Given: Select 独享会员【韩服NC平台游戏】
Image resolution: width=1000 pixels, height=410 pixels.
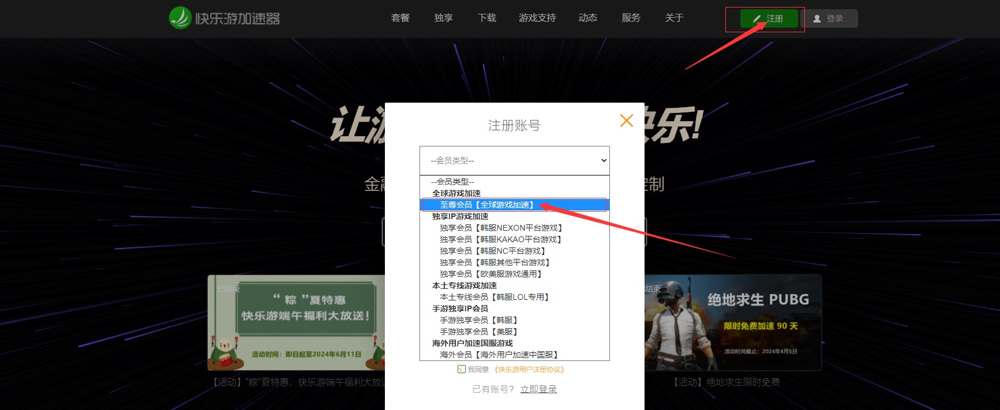Looking at the screenshot, I should click(x=515, y=251).
